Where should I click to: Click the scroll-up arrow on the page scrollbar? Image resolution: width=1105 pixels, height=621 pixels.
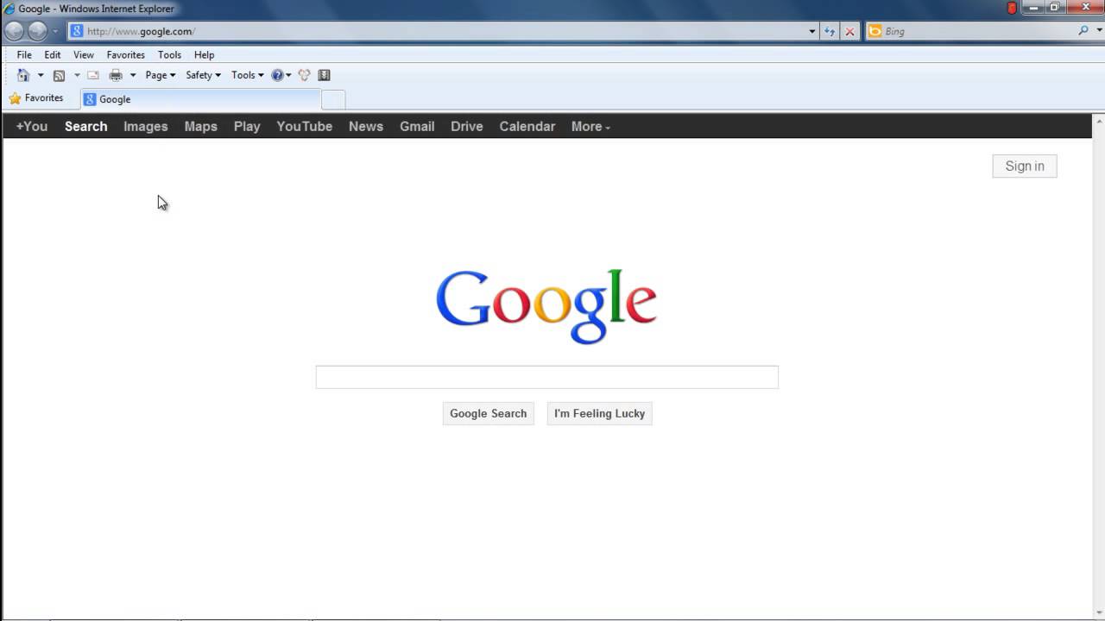(1098, 122)
